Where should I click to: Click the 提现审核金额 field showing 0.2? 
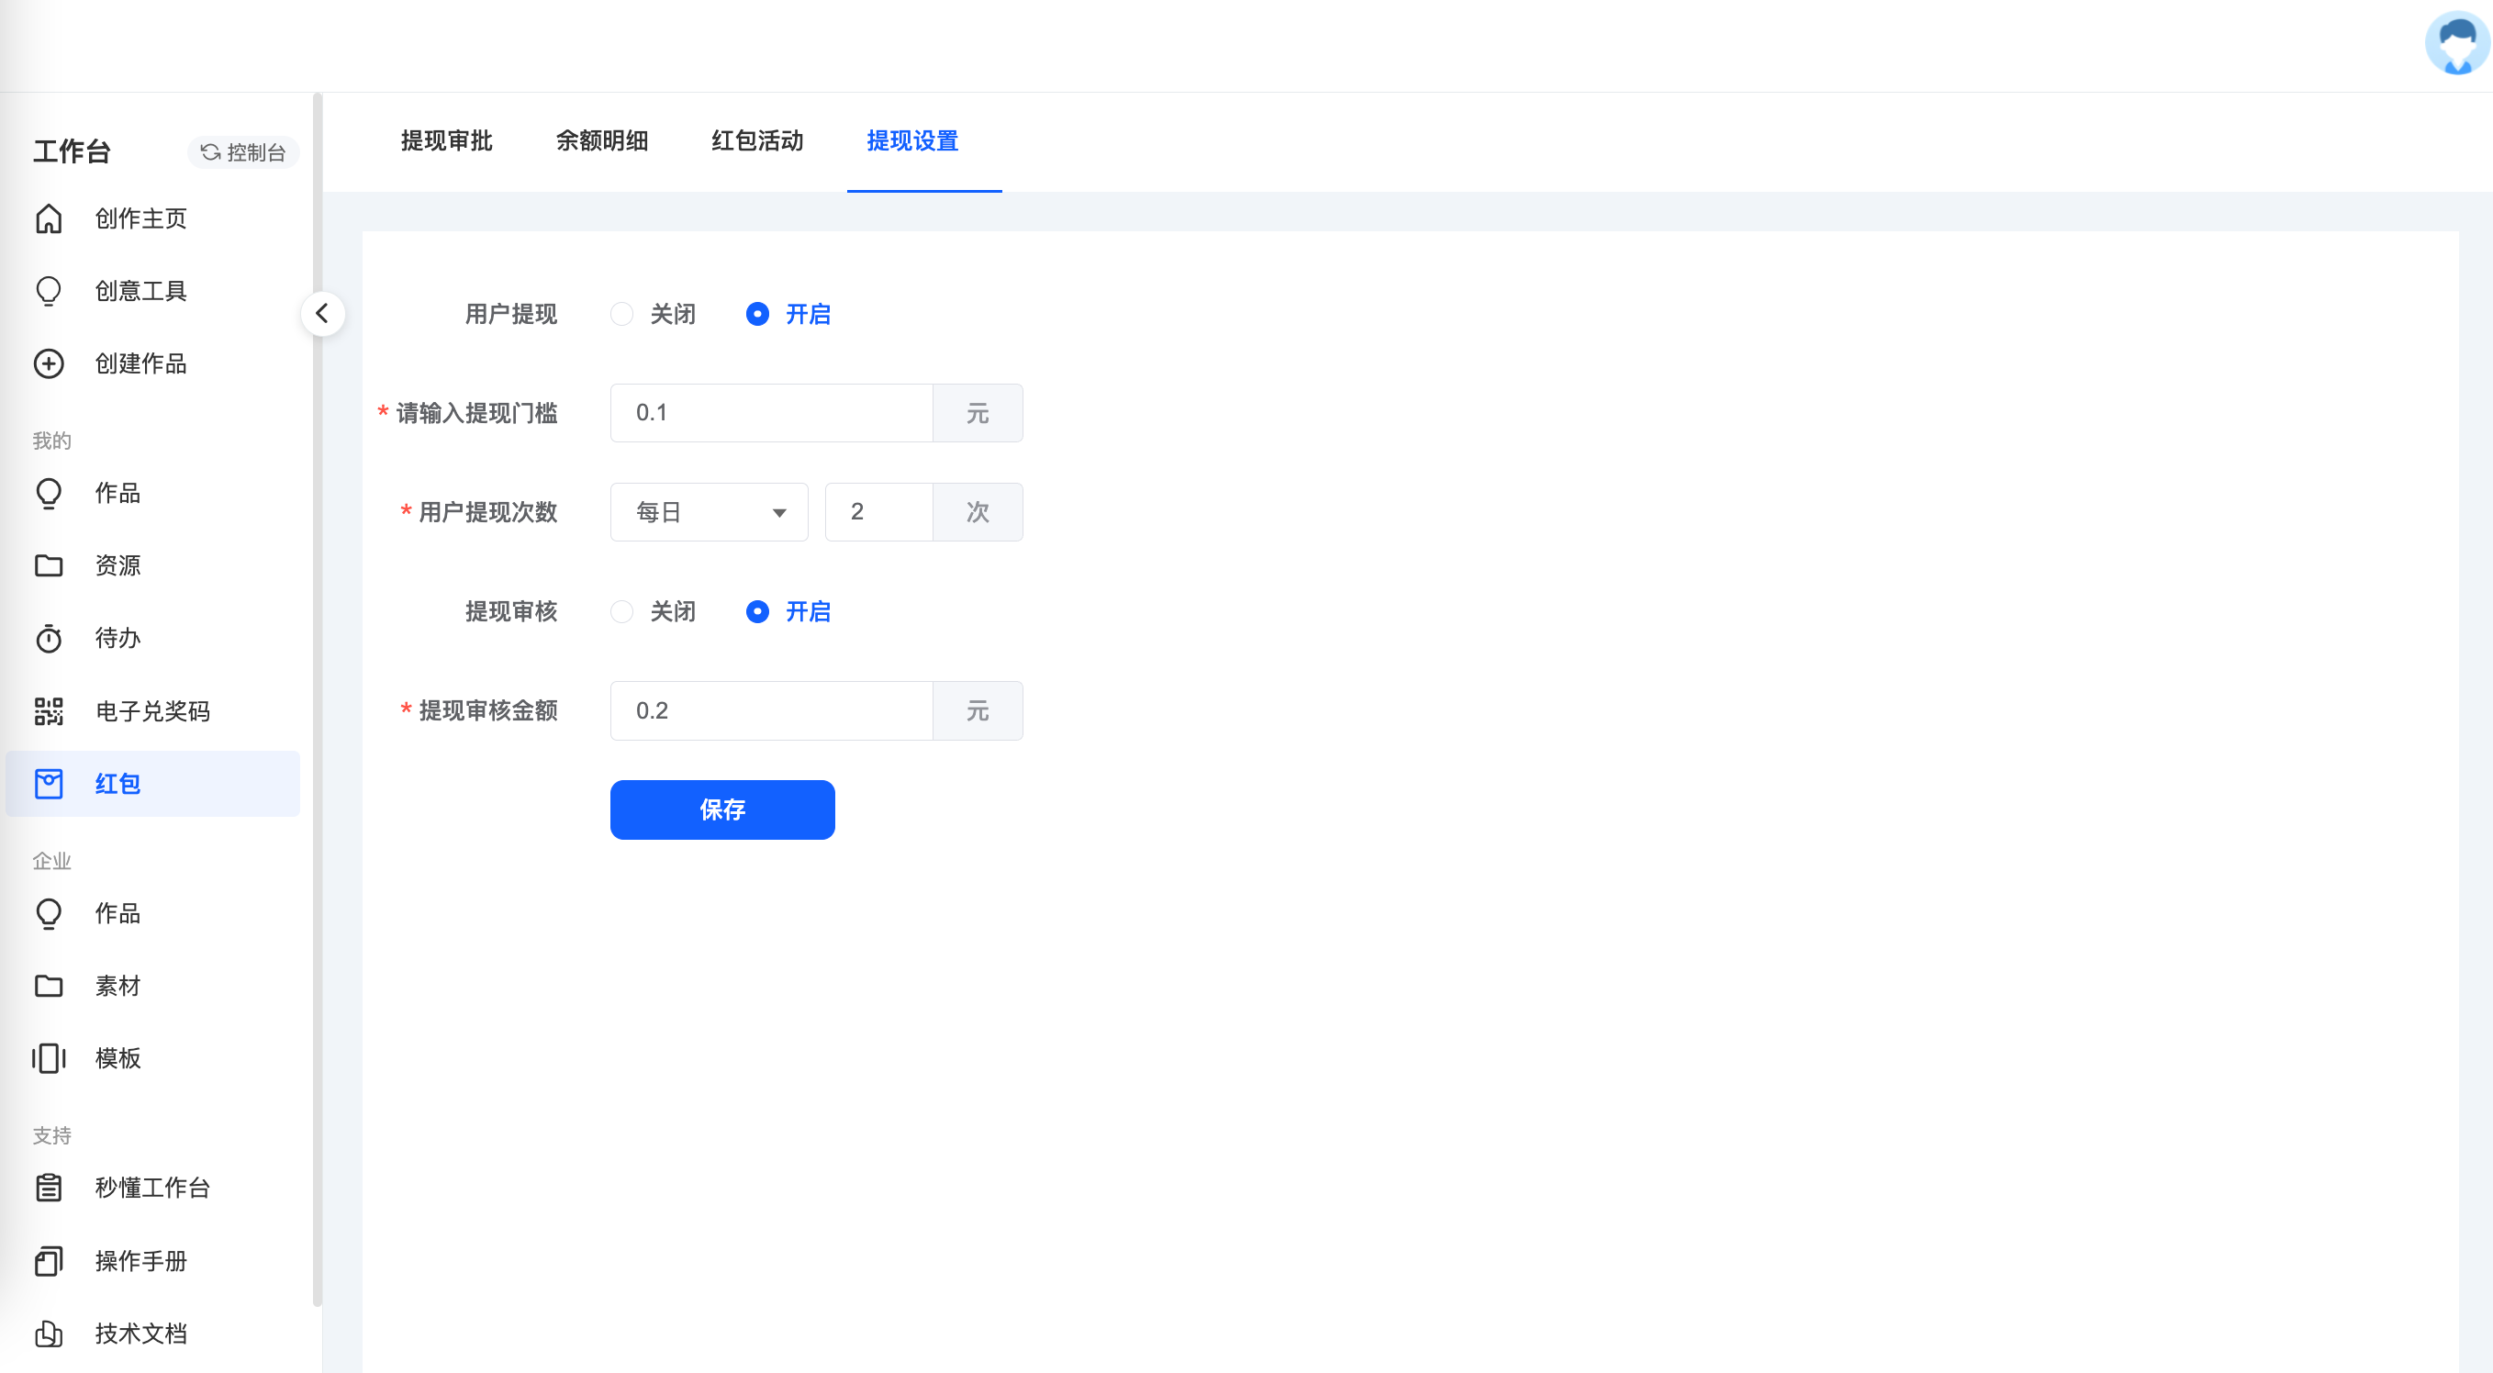tap(771, 710)
